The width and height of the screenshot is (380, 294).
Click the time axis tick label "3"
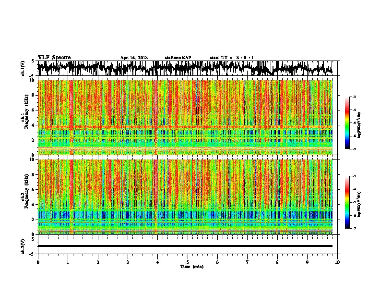tap(128, 262)
